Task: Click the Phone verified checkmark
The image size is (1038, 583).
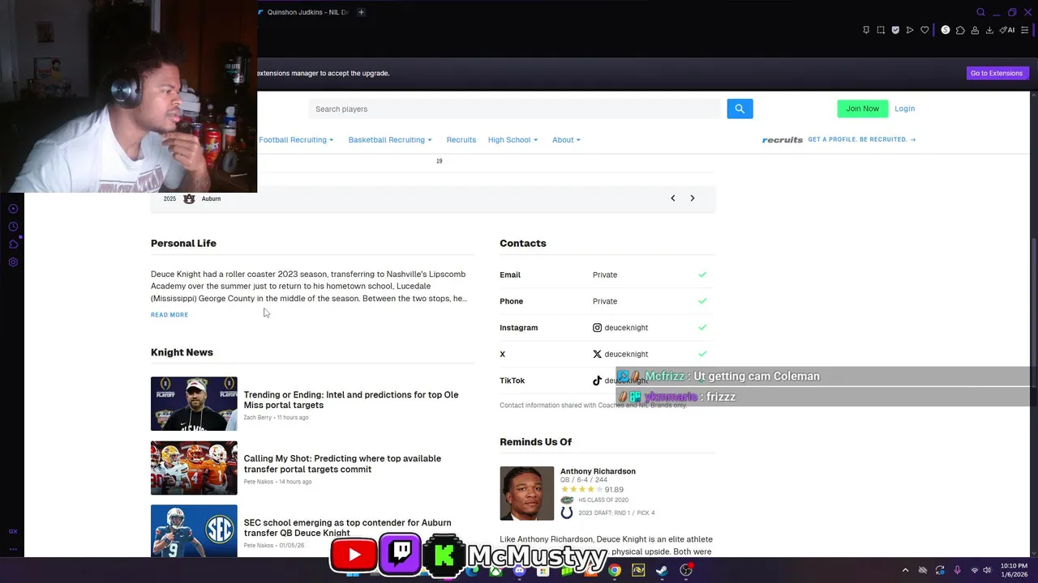Action: coord(702,301)
